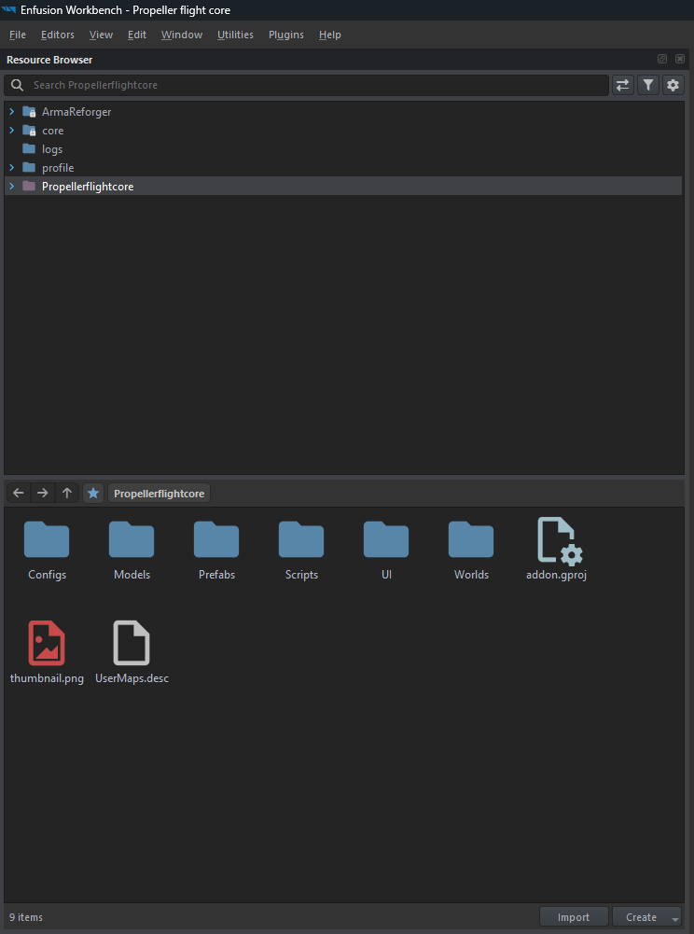Click the Create button
Image resolution: width=694 pixels, height=934 pixels.
coord(641,916)
